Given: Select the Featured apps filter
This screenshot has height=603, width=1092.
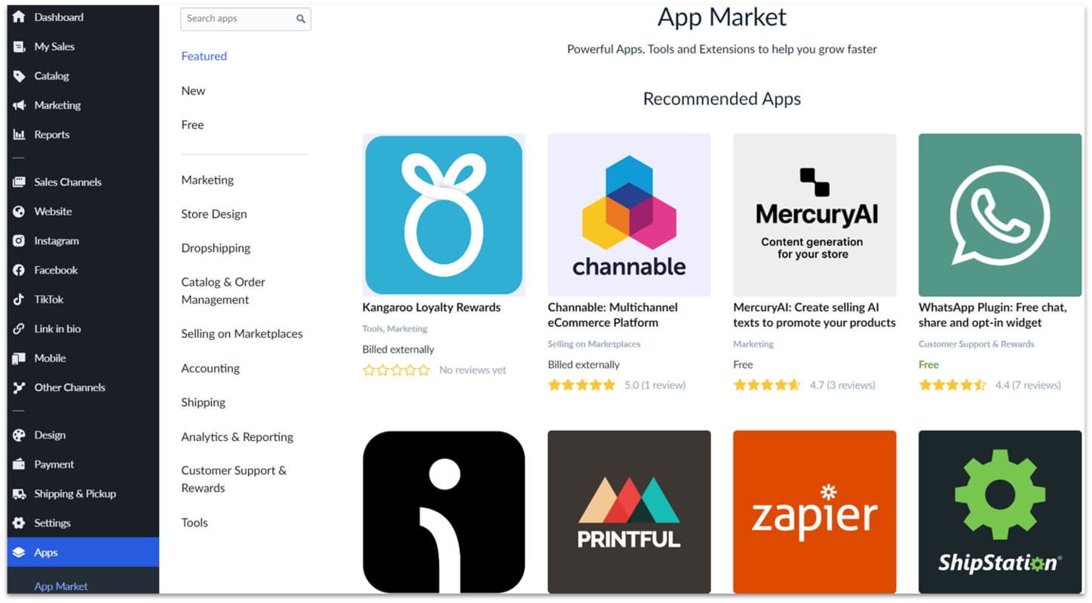Looking at the screenshot, I should coord(204,56).
